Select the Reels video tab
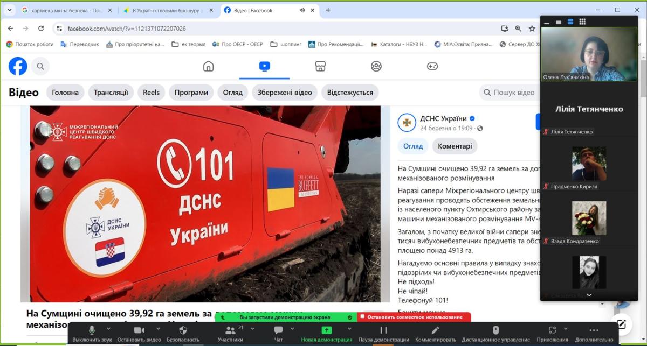This screenshot has height=346, width=647. coord(151,93)
